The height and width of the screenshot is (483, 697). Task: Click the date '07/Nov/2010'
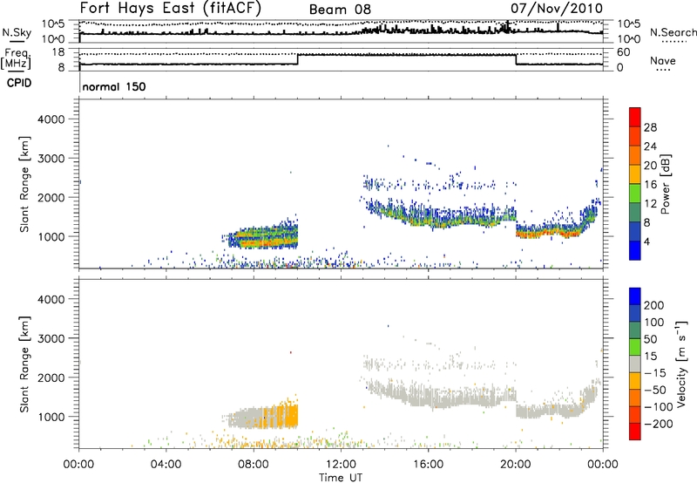[x=557, y=8]
